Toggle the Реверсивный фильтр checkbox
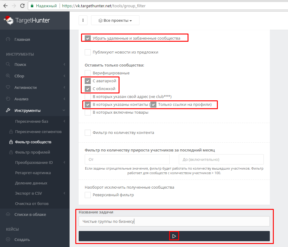Screen dimensions: 288x247 pos(88,195)
